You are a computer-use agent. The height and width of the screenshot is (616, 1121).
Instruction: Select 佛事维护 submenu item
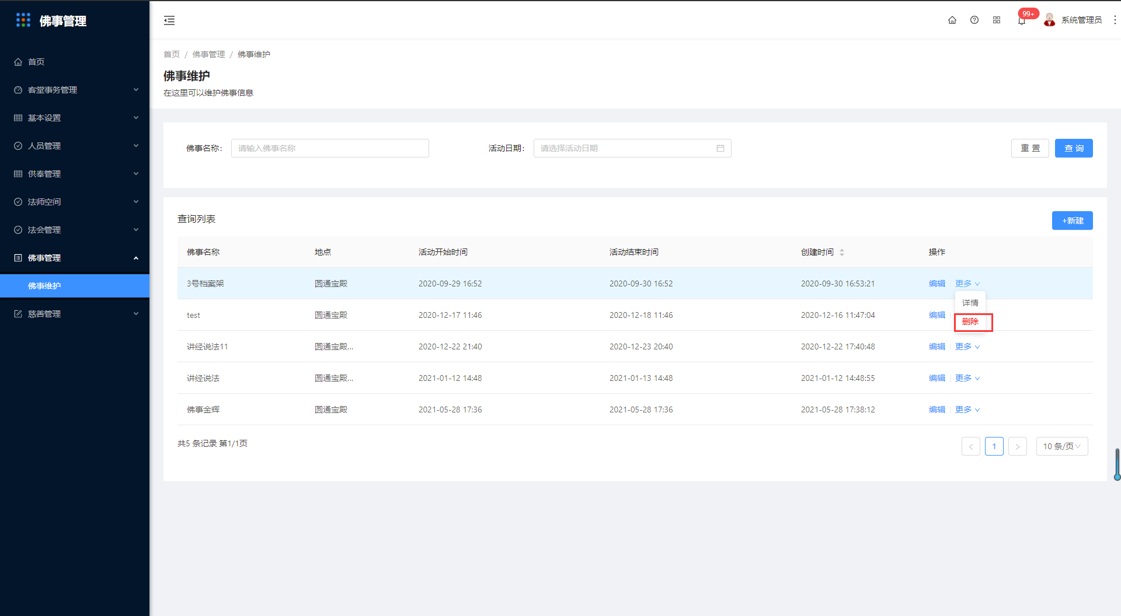[75, 286]
